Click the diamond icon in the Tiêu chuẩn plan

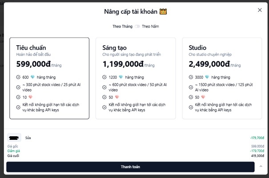coord(32,77)
